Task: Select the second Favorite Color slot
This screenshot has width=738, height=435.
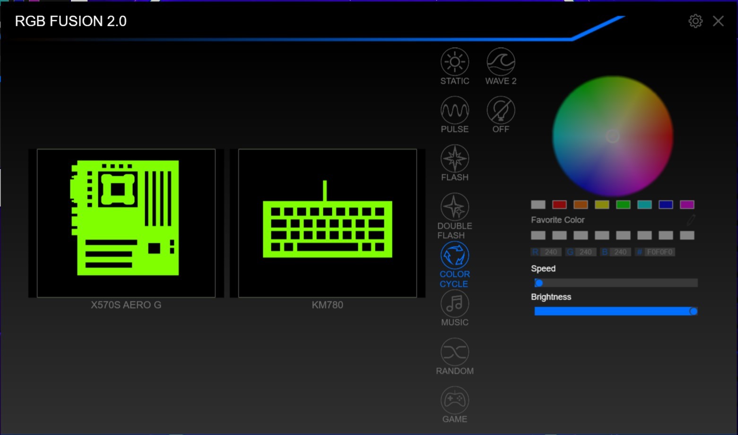Action: [559, 235]
